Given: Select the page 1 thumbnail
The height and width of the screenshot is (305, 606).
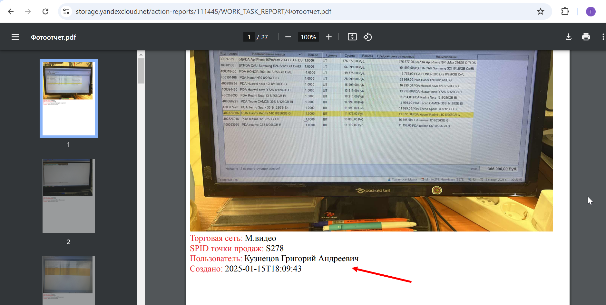Looking at the screenshot, I should pos(69,99).
